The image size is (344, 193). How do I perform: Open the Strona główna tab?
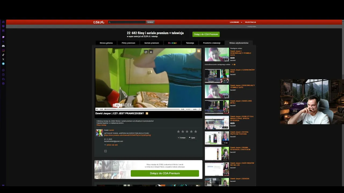106,43
